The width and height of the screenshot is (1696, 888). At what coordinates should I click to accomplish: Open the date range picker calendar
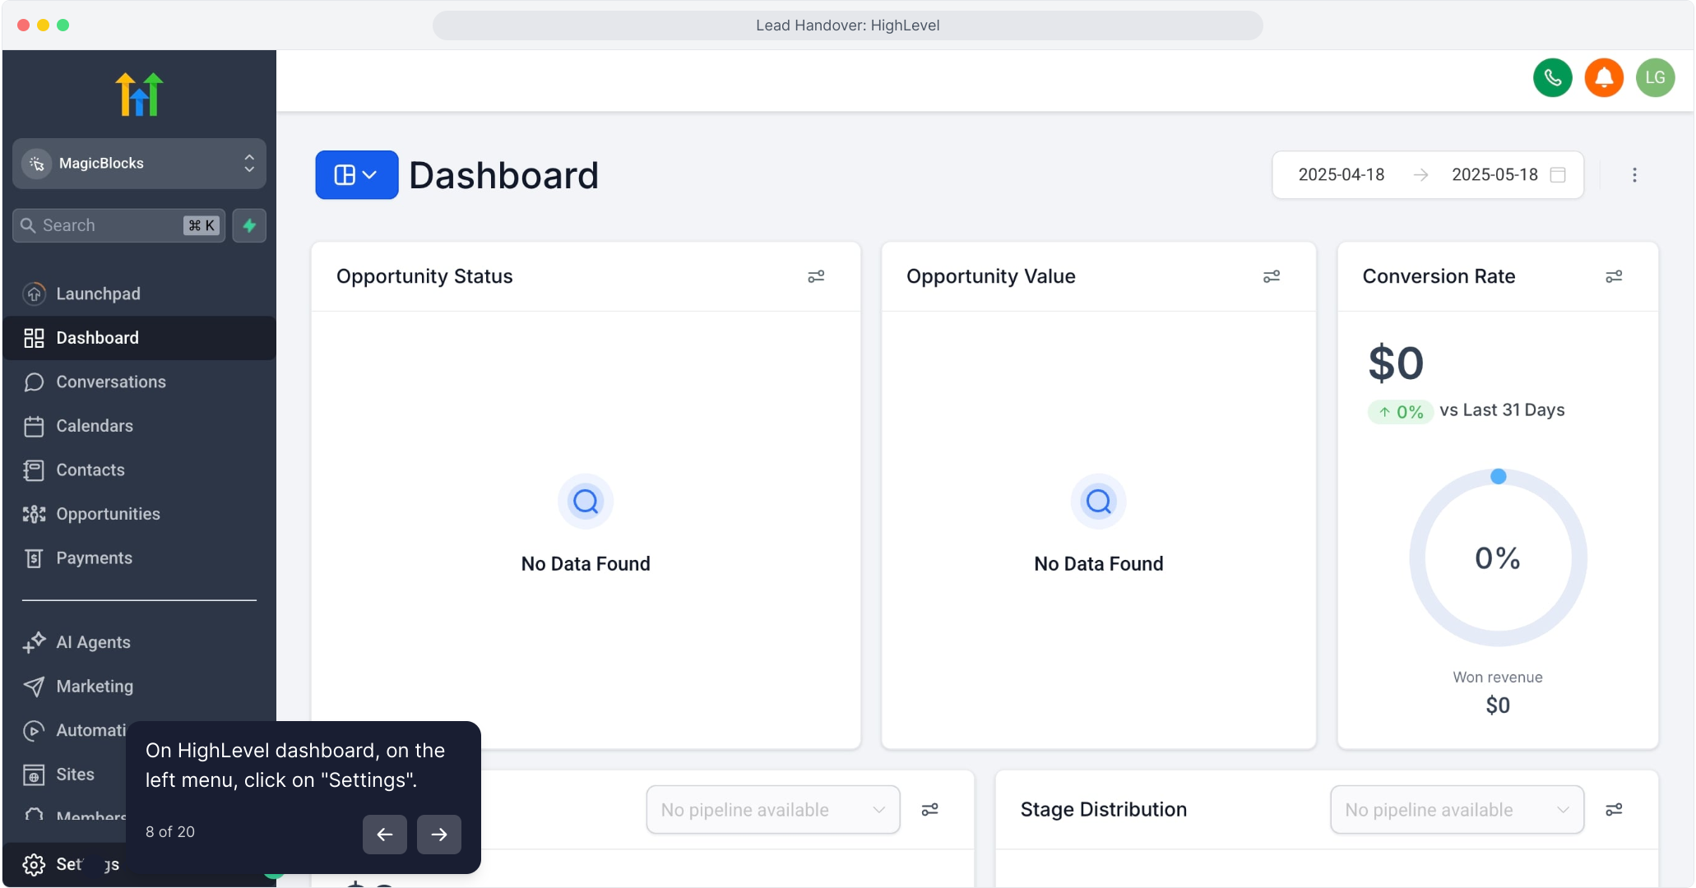[1556, 175]
